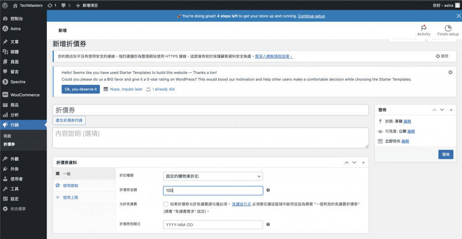Click the blue 發佈 publish button

coord(446,154)
